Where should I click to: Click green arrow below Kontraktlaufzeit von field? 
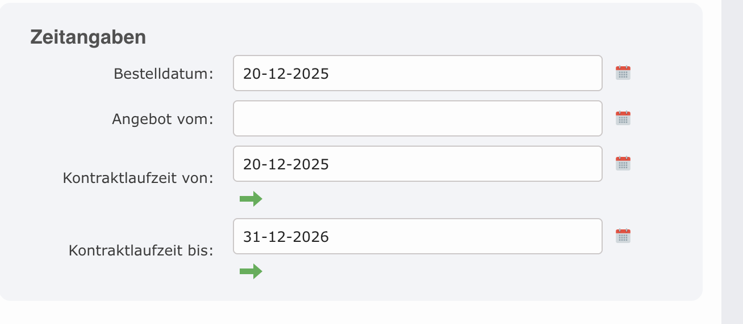click(251, 199)
